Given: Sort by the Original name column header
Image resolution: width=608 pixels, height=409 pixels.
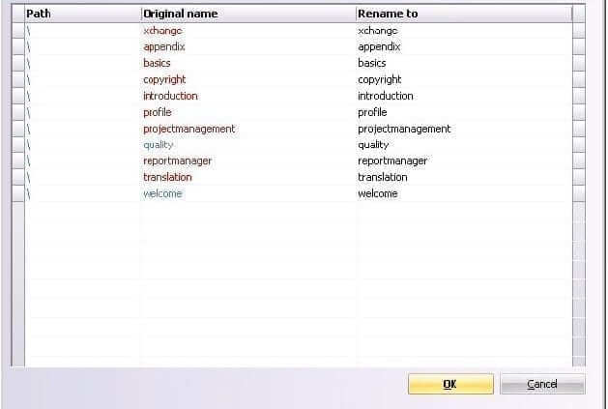Looking at the screenshot, I should 248,14.
